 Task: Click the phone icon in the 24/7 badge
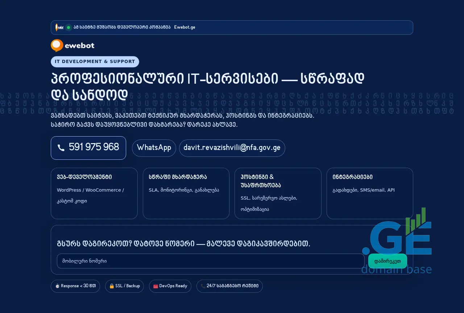click(203, 286)
